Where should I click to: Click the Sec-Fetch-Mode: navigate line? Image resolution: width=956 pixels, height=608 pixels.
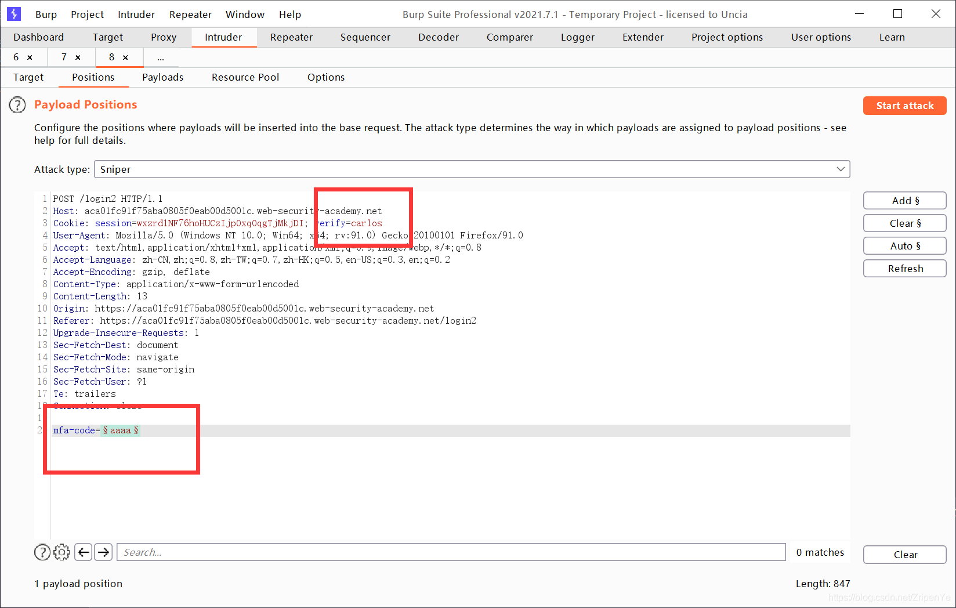(x=116, y=357)
